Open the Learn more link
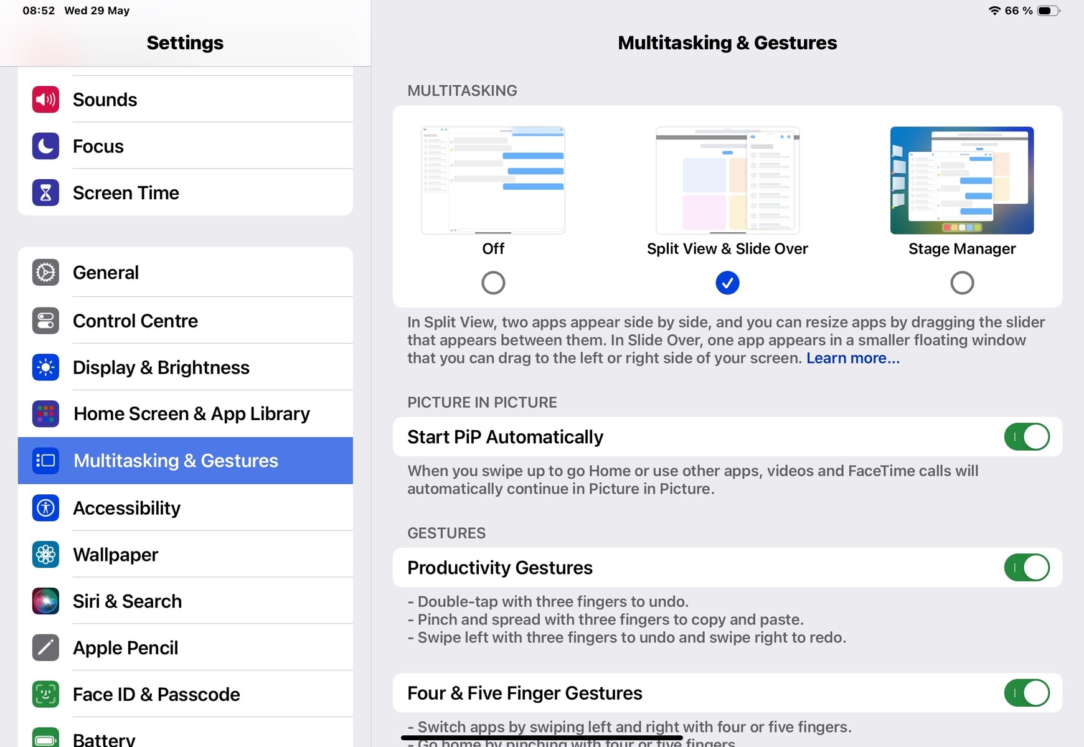The height and width of the screenshot is (747, 1084). [x=852, y=359]
